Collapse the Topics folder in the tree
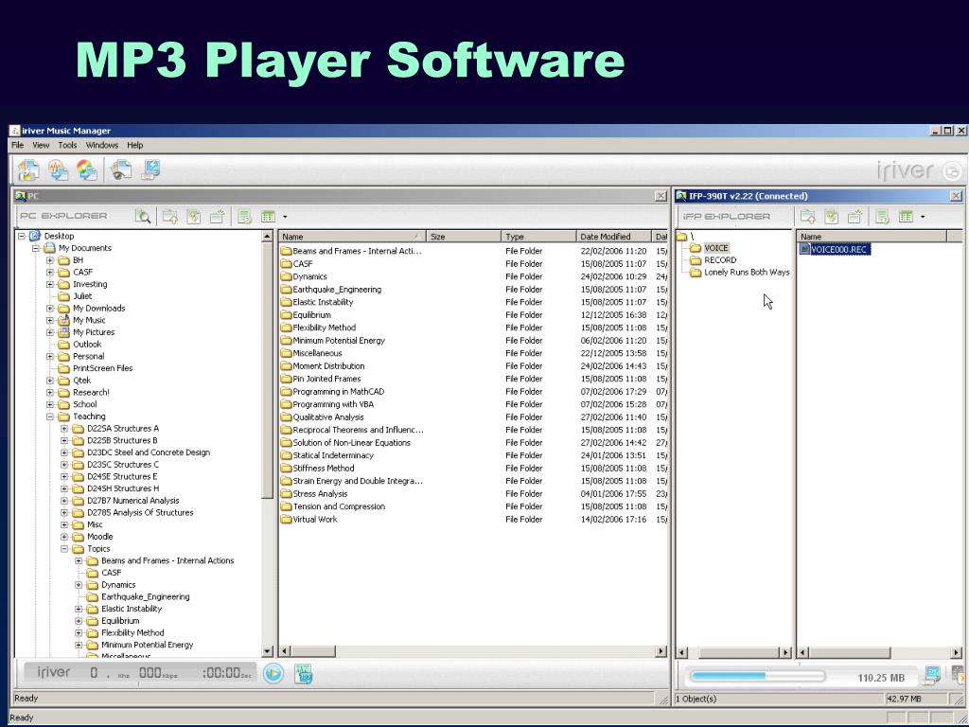Viewport: 969px width, 727px height. [64, 549]
